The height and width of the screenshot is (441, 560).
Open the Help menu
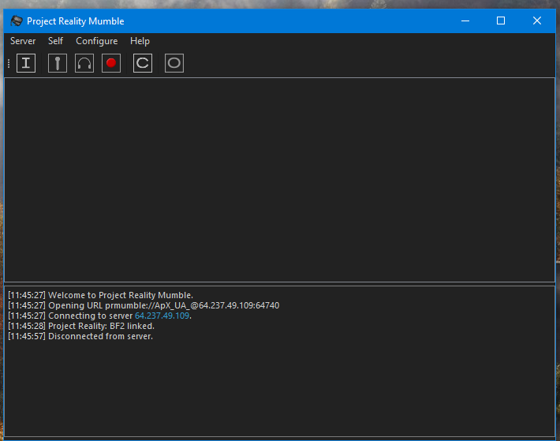point(140,41)
